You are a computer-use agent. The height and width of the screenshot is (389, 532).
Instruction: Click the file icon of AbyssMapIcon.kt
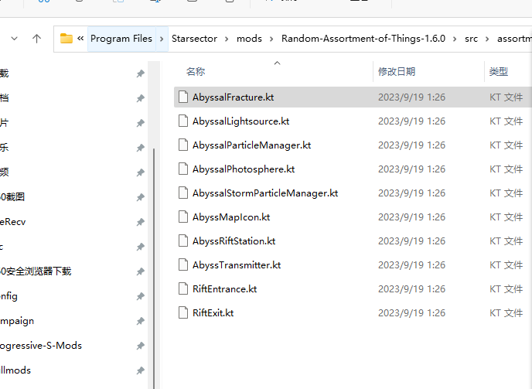tap(183, 217)
